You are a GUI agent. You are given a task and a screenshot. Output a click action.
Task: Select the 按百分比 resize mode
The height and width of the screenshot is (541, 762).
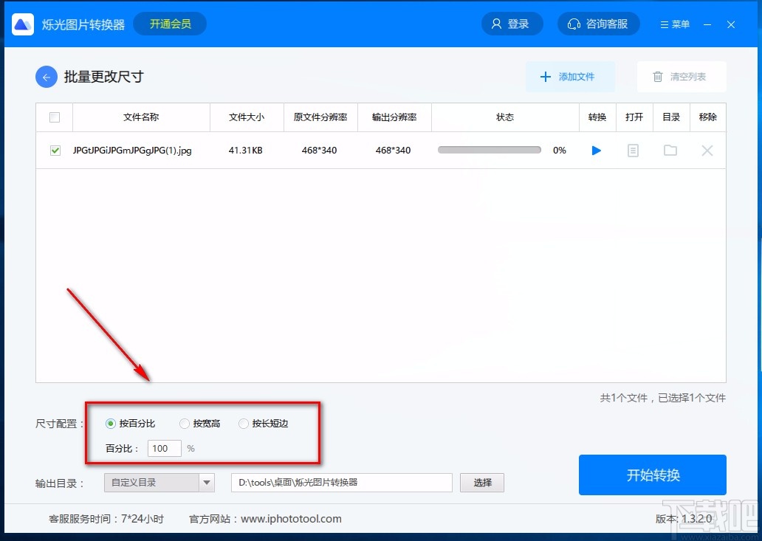click(x=110, y=423)
